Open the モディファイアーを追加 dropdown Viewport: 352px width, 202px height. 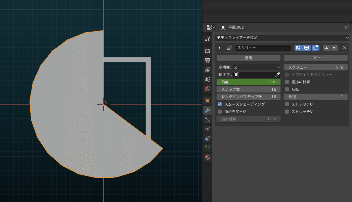coord(282,38)
